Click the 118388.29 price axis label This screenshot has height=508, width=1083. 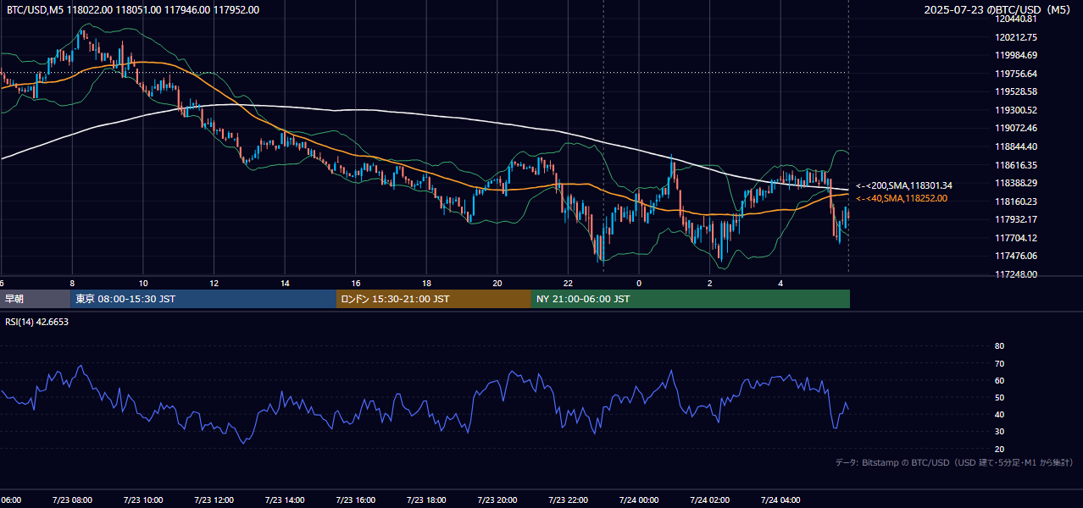point(1016,183)
